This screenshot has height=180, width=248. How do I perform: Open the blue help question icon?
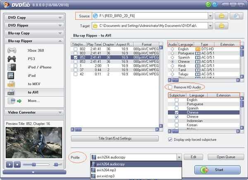pyautogui.click(x=215, y=5)
